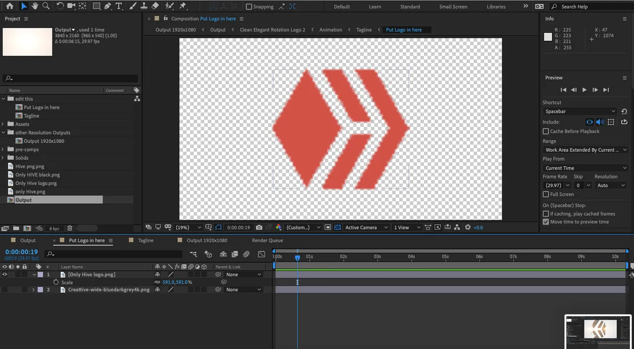This screenshot has width=634, height=349.
Task: Hide the Only Hive logo.png layer
Action: (x=5, y=275)
